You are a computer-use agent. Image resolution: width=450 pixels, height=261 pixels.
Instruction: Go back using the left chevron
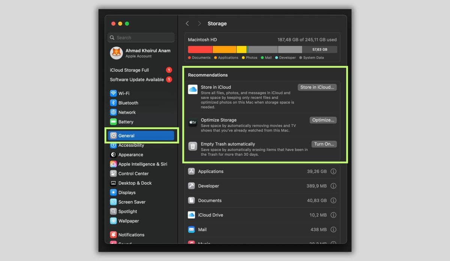click(187, 24)
